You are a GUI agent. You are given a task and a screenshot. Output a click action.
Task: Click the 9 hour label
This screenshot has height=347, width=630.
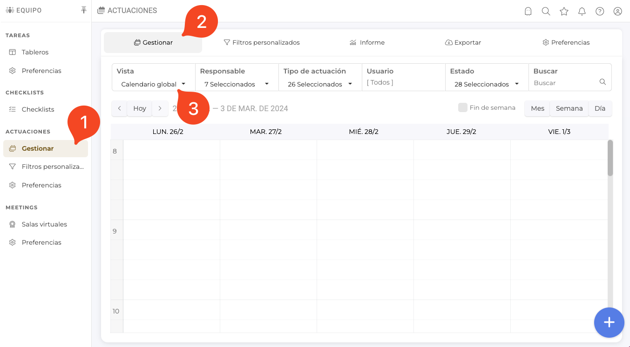pyautogui.click(x=115, y=231)
